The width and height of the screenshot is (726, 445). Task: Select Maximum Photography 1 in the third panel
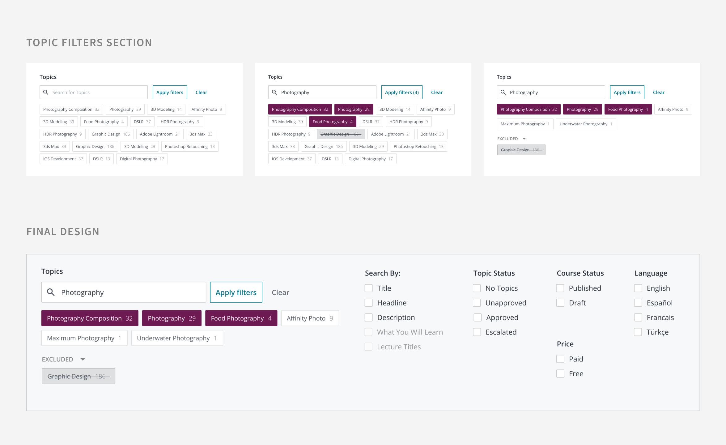[x=525, y=124]
